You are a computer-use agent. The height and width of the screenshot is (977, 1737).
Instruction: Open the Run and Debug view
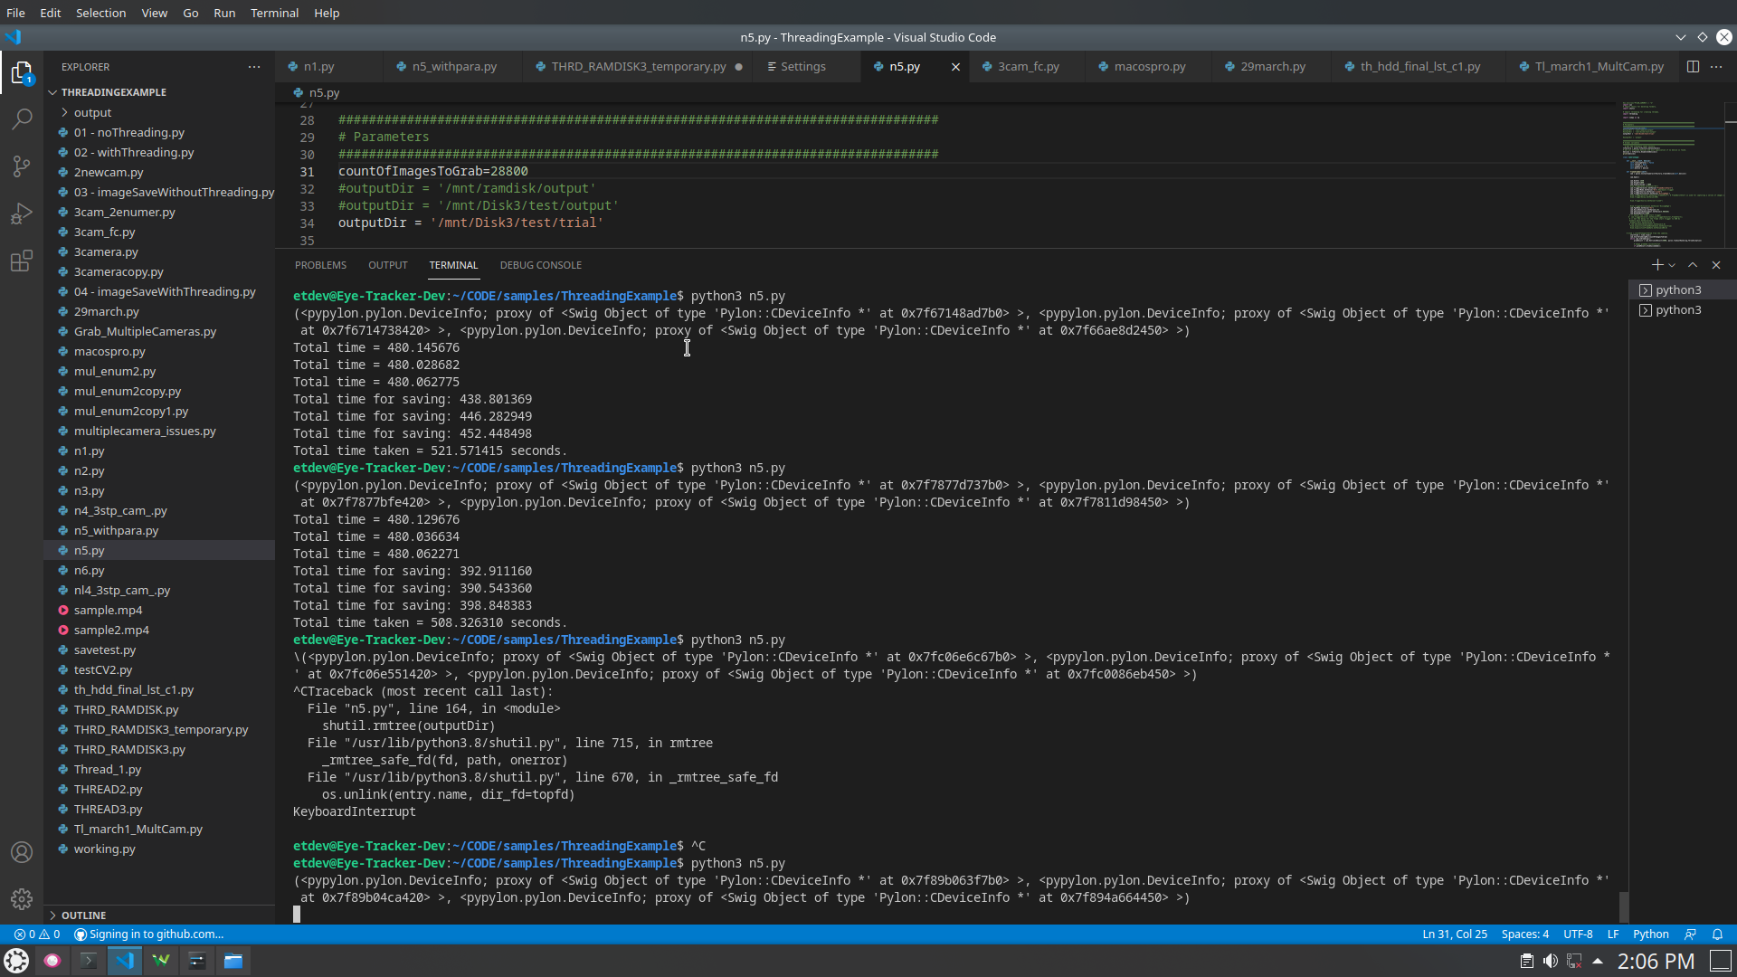click(22, 214)
